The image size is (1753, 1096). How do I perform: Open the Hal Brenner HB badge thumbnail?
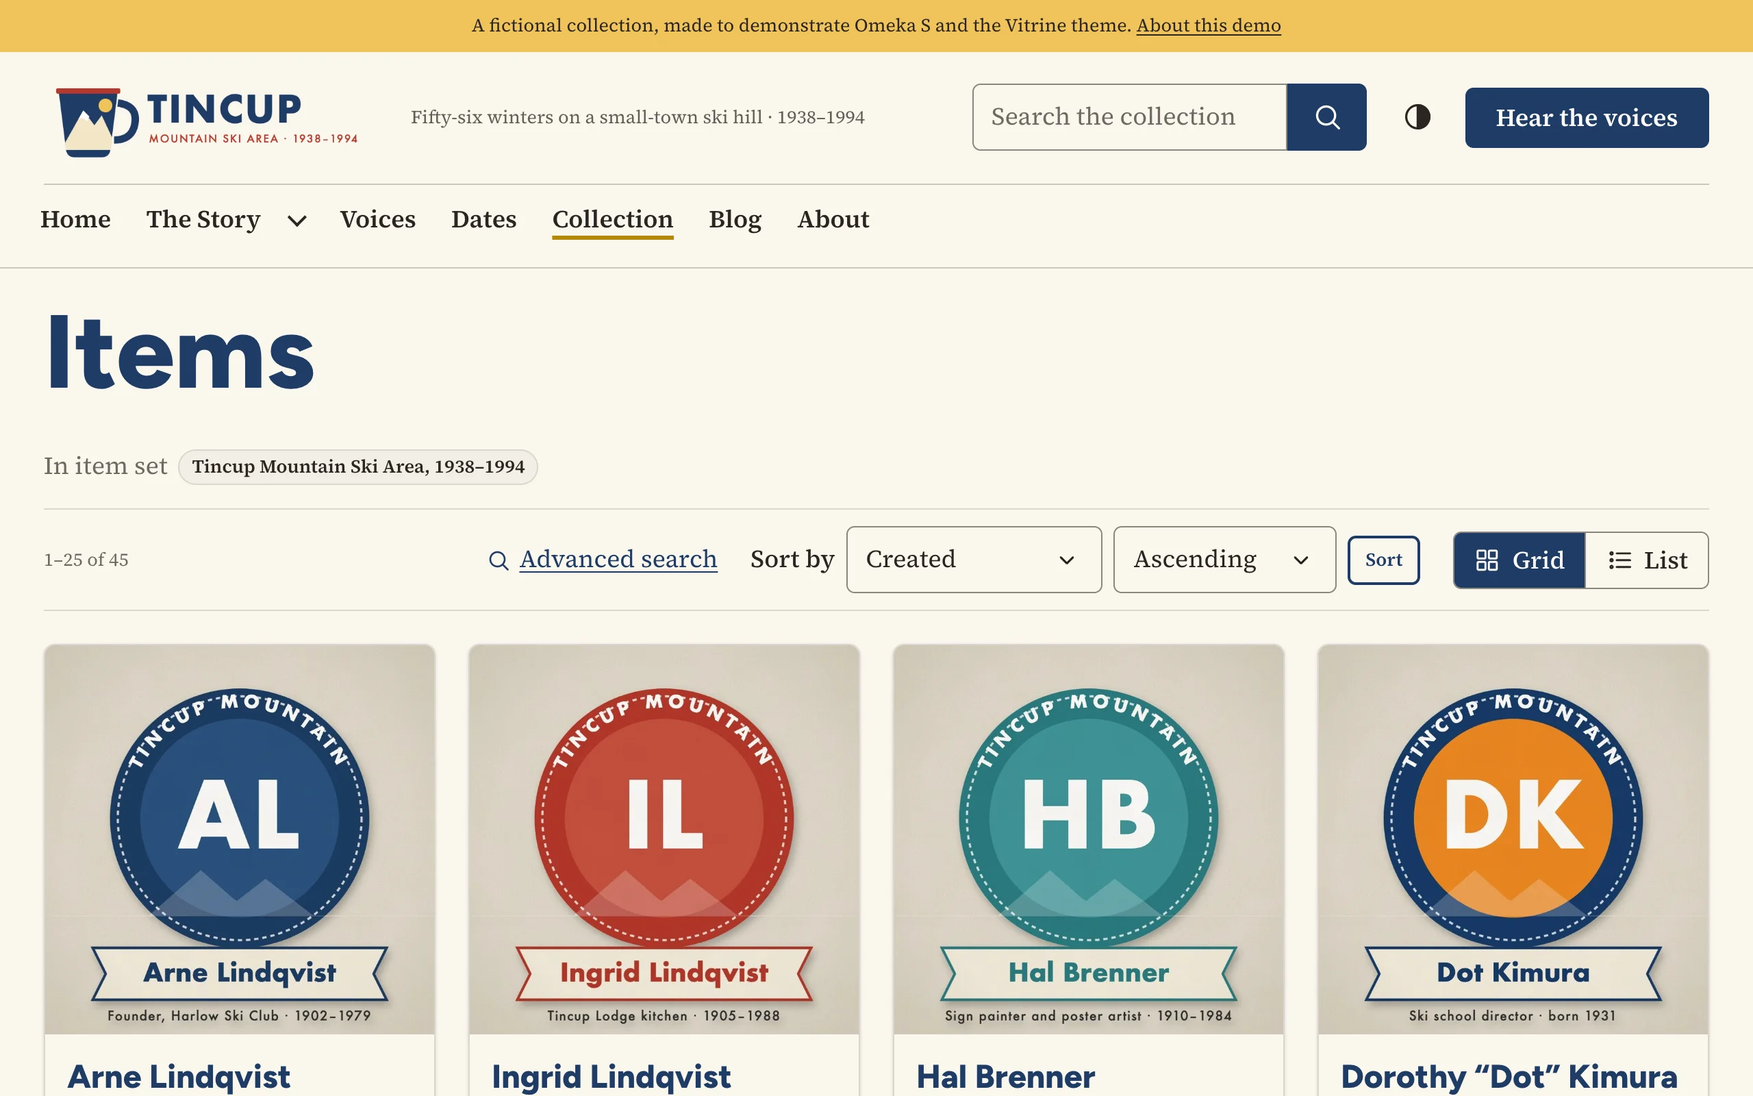[x=1089, y=838]
